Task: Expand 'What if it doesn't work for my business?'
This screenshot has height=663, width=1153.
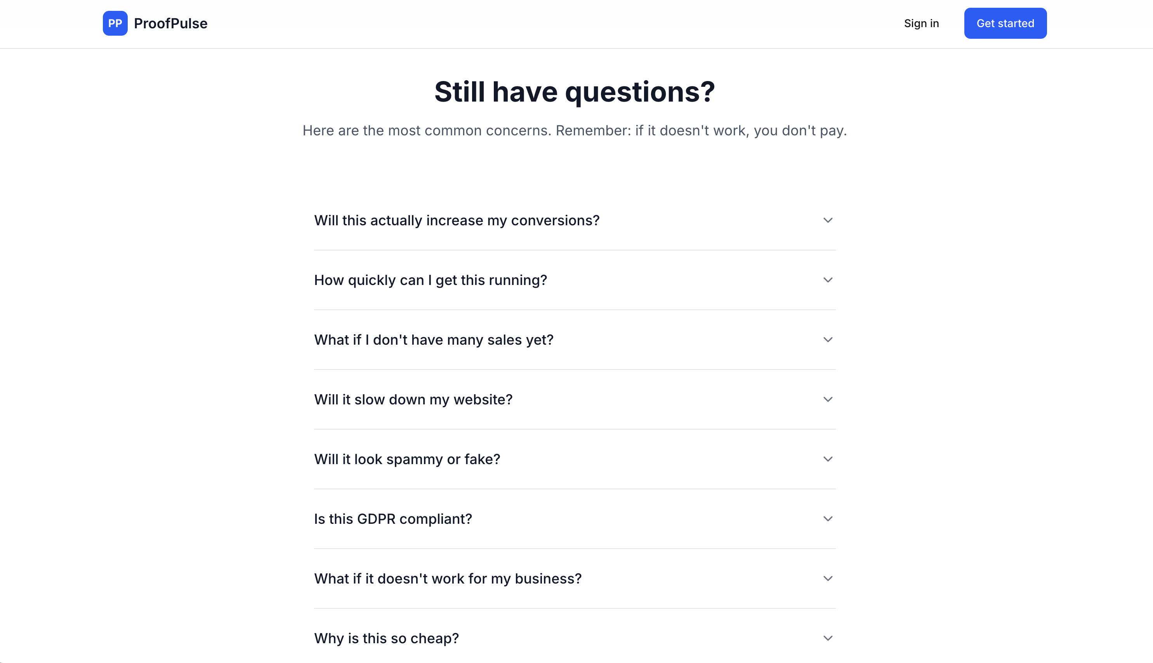Action: [x=448, y=578]
